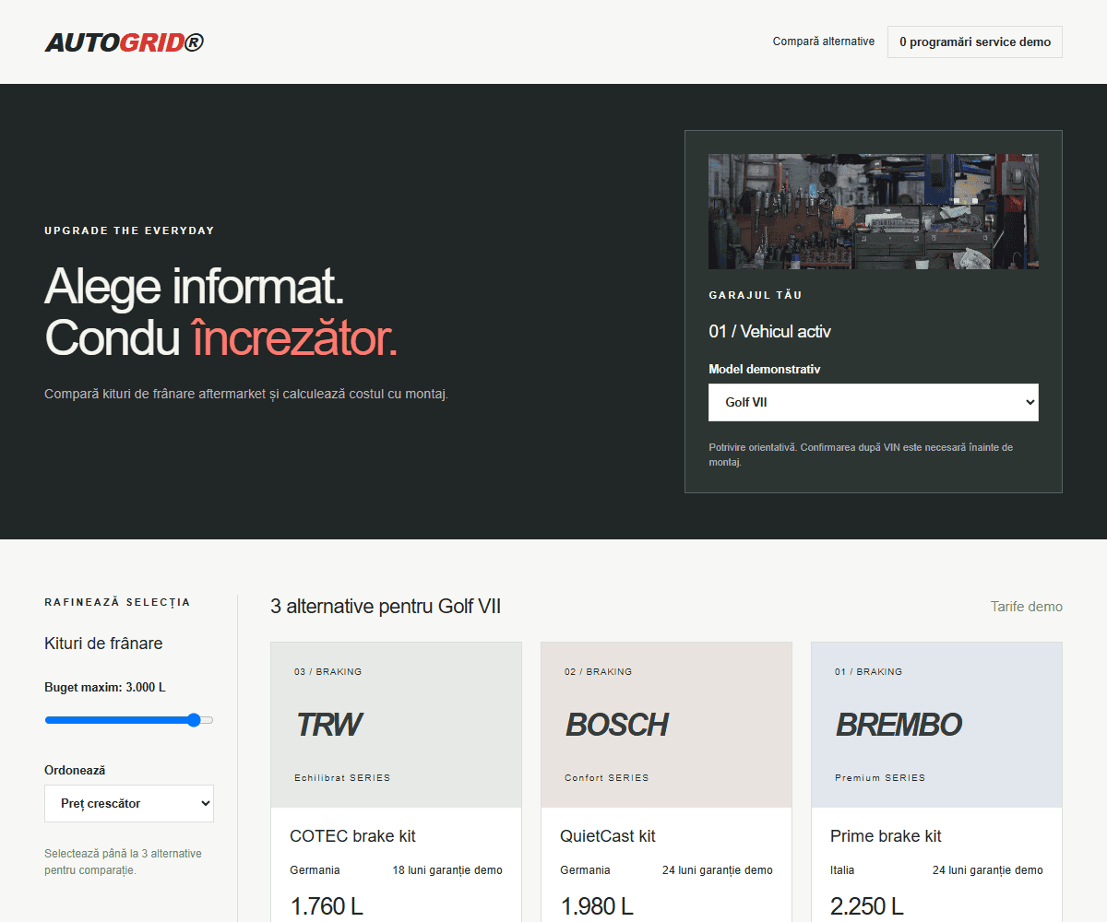This screenshot has width=1107, height=922.
Task: Open the Compară alternative link
Action: click(824, 41)
